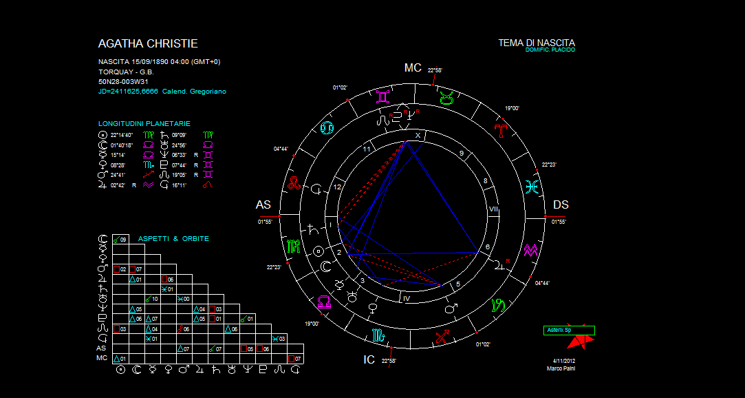
Task: Click the green Asterix Sp box
Action: click(x=569, y=331)
